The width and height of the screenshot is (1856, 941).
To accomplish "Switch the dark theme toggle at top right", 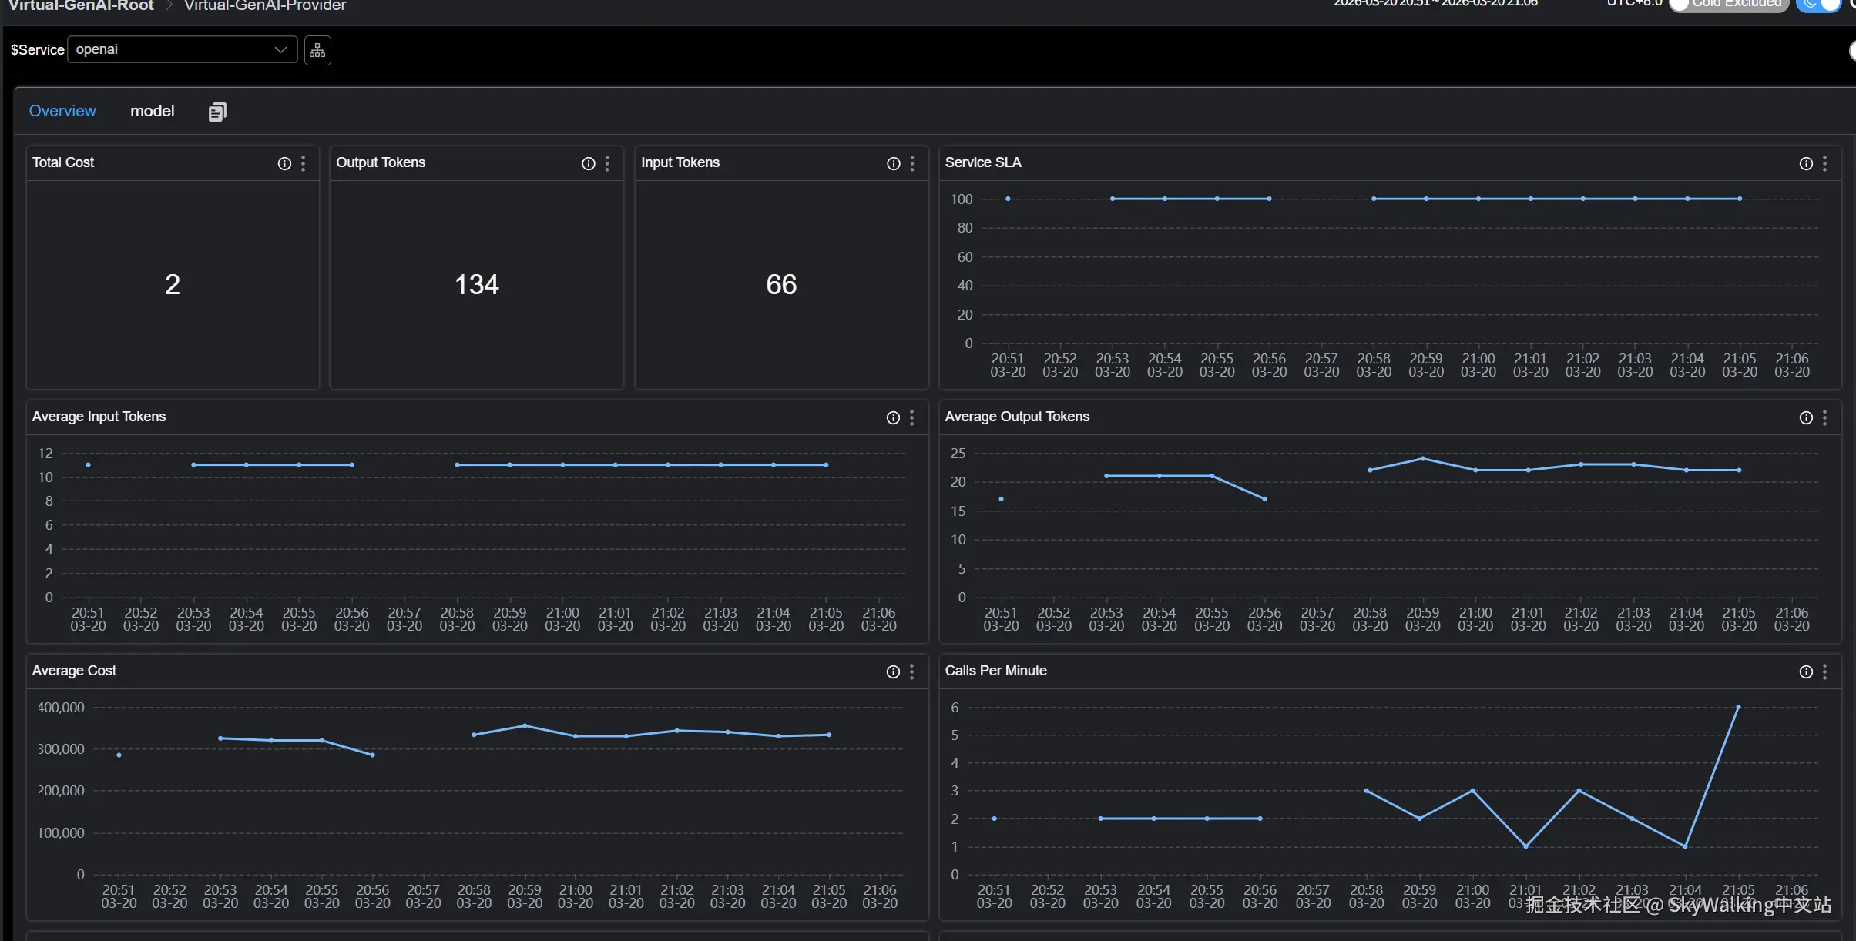I will 1818,6.
